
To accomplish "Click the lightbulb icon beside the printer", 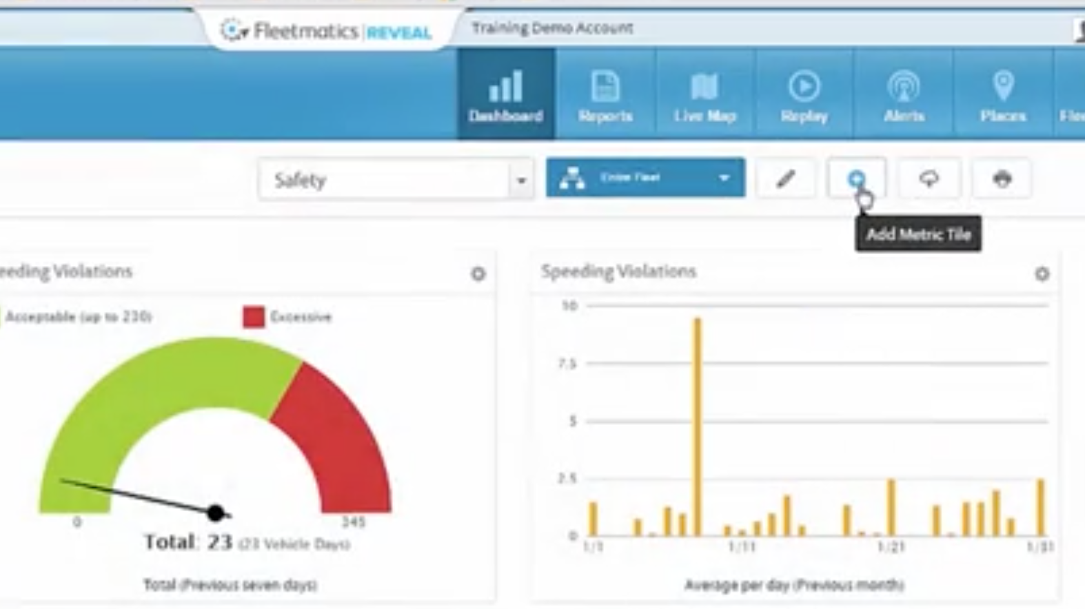I will [929, 179].
